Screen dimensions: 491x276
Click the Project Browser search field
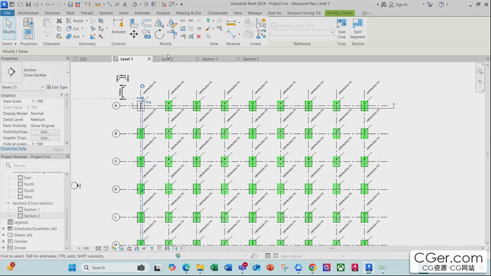tap(36, 166)
